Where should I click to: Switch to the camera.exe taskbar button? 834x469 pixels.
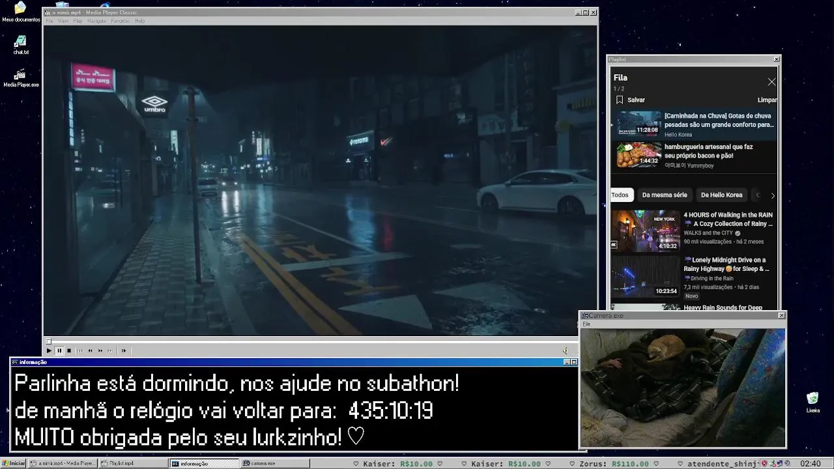[275, 463]
